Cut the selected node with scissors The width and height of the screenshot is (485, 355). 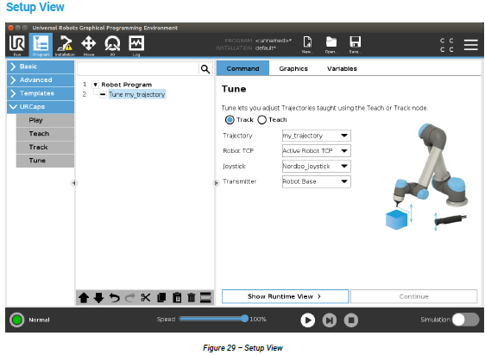[145, 298]
